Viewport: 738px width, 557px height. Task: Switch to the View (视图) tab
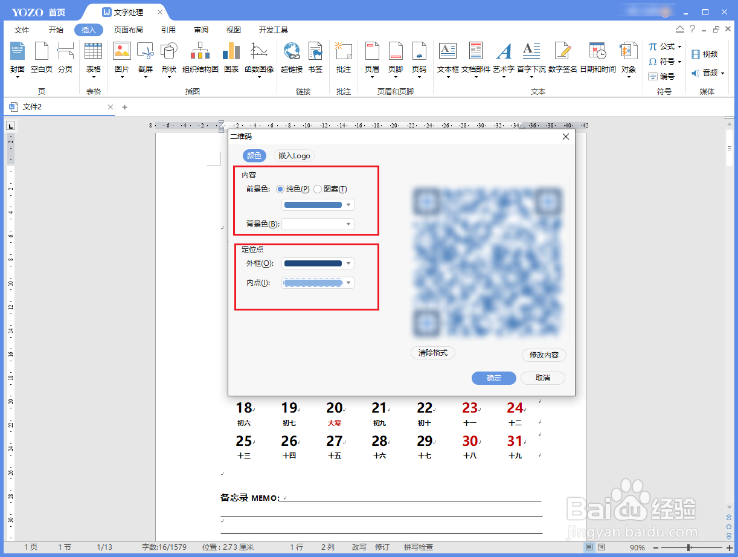234,30
